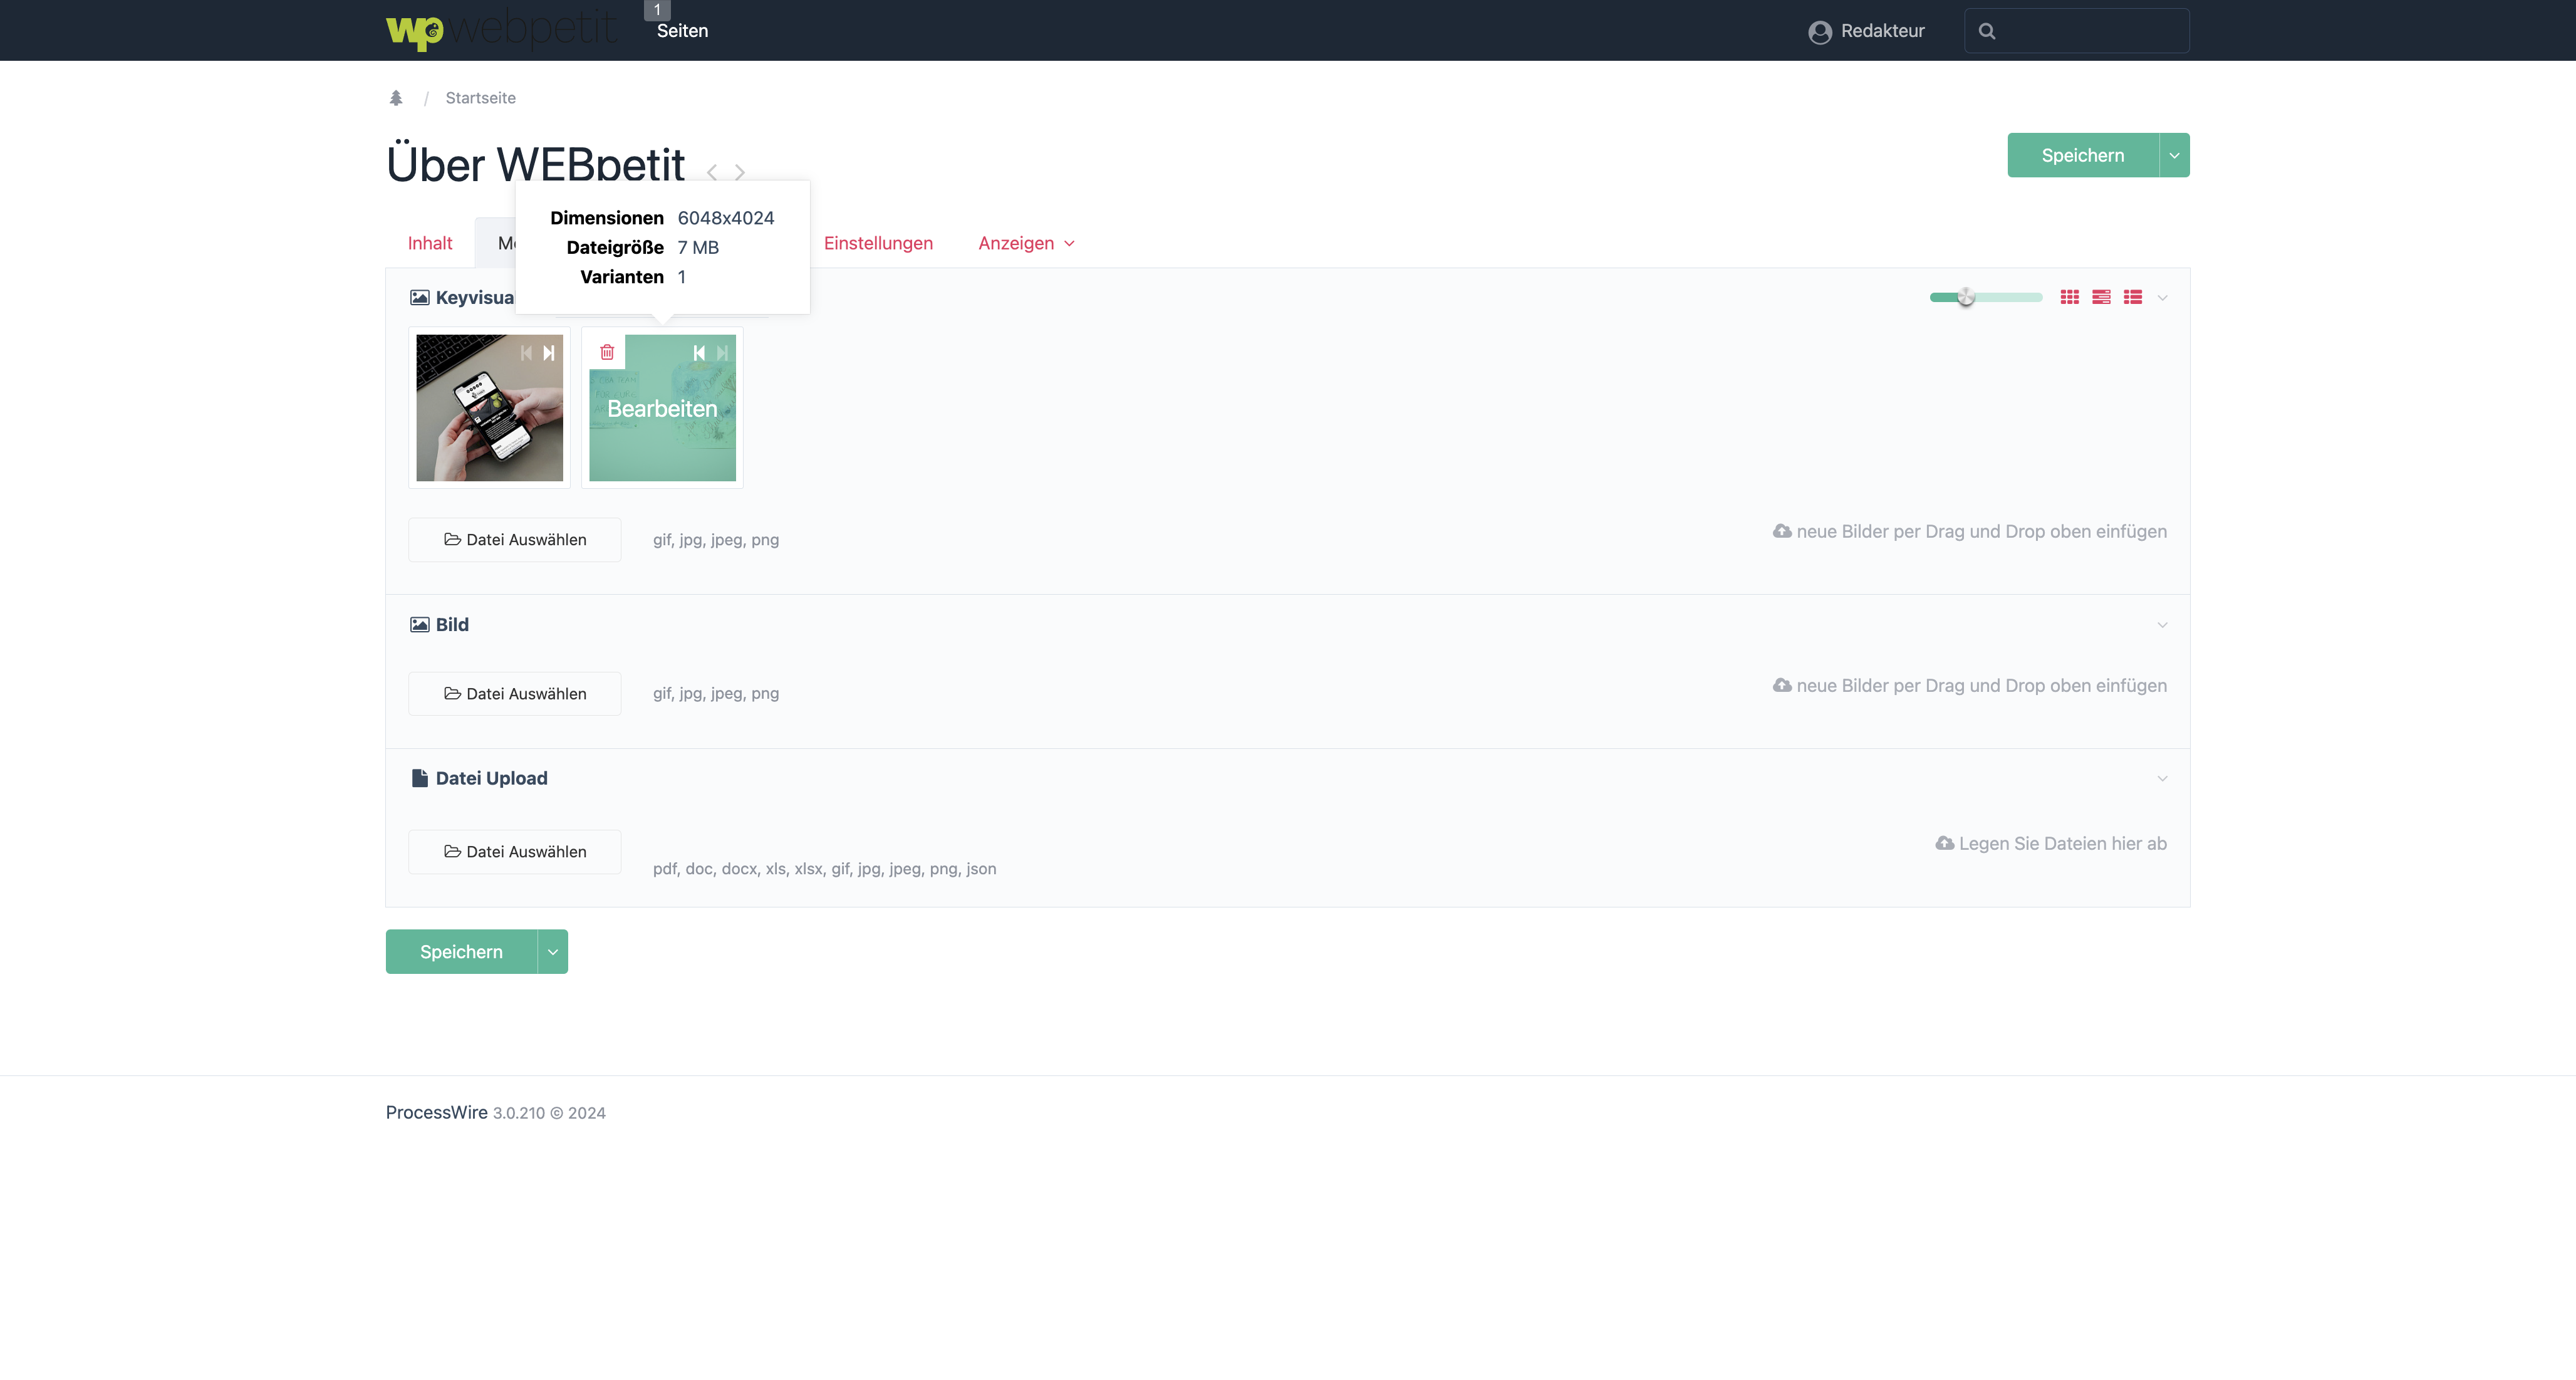2576x1380 pixels.
Task: Open the Redakteur user profile
Action: (1866, 31)
